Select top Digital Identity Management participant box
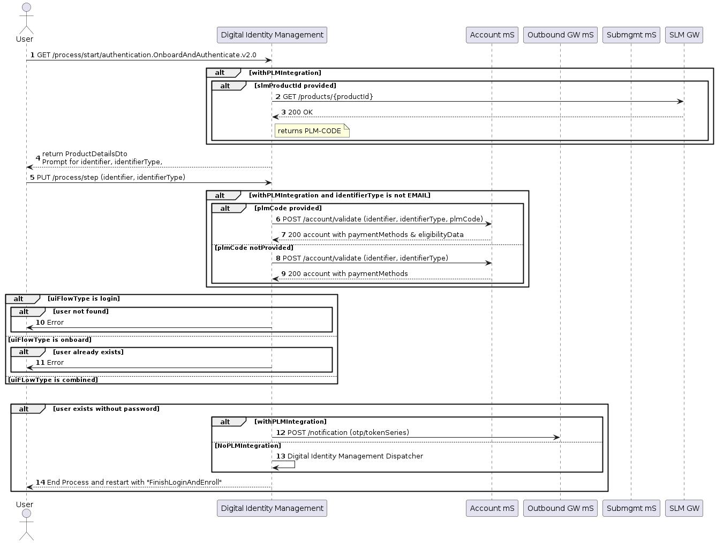 point(272,35)
